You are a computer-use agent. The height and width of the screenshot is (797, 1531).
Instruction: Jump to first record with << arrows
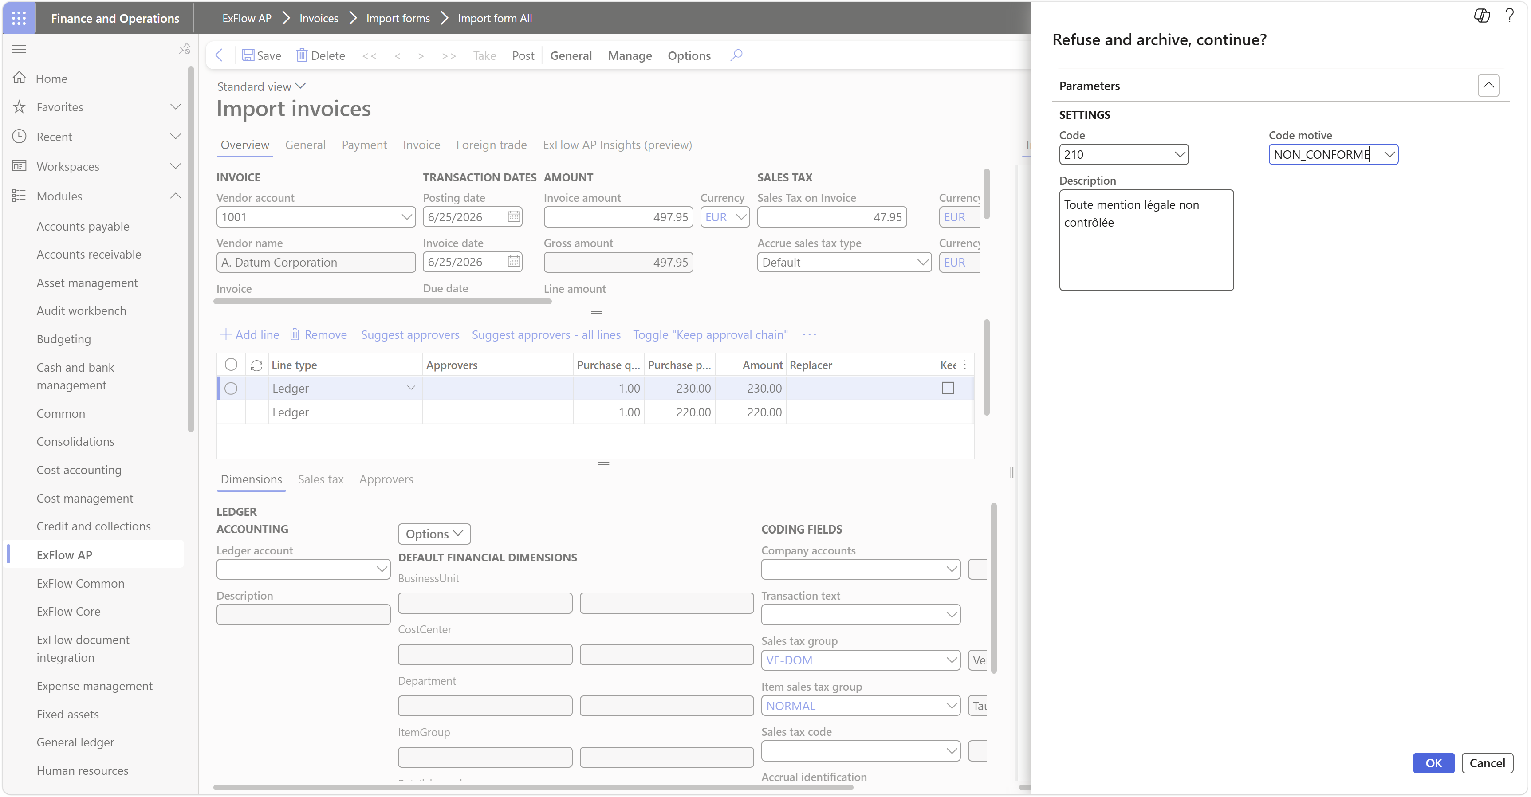369,56
